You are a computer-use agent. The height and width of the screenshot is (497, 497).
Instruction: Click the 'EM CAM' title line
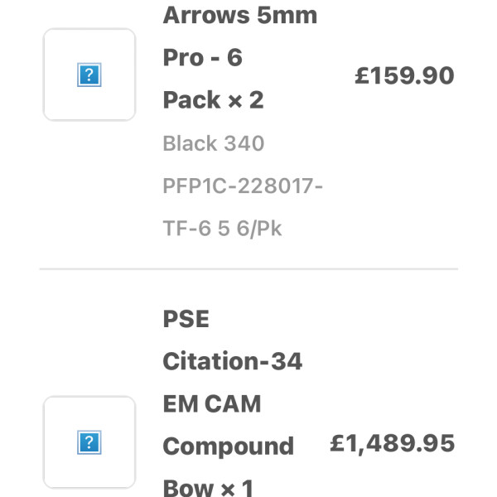[212, 404]
